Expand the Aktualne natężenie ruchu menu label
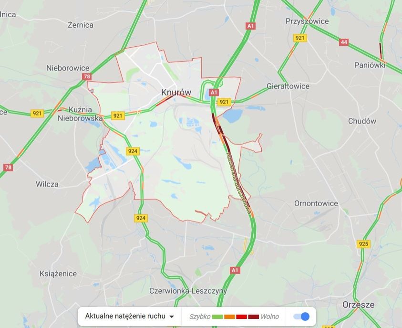The image size is (402, 328). pos(125,316)
